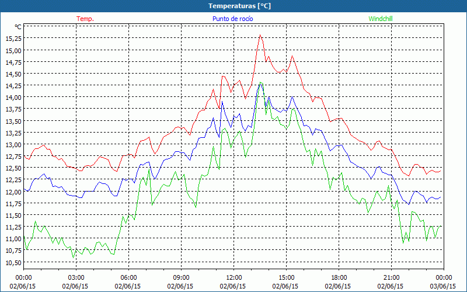This screenshot has height=292, width=467.
Task: Click the 14,50 y-axis value
Action: click(x=13, y=74)
